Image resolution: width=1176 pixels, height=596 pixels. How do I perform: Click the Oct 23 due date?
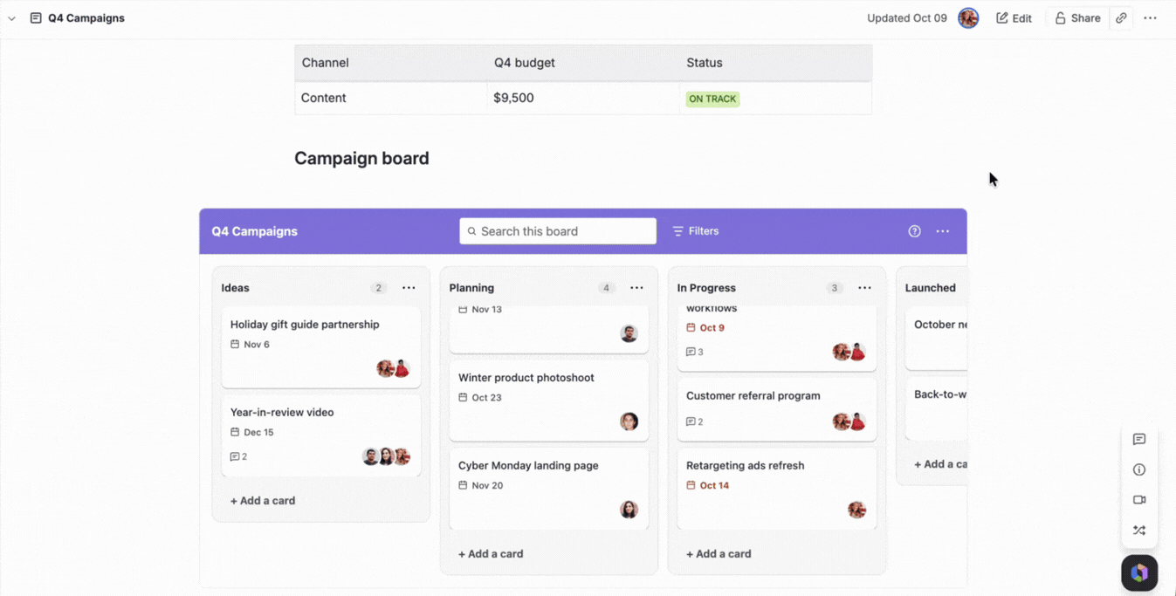[x=480, y=397]
